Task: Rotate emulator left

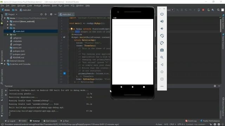Action: click(x=162, y=36)
